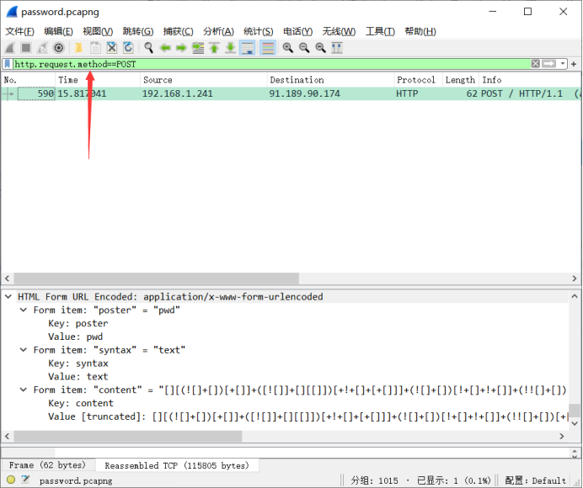Click the expert information circle in status bar
Image resolution: width=583 pixels, height=488 pixels.
click(11, 480)
